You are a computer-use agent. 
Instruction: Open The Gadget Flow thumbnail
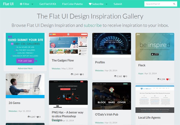pyautogui.click(x=68, y=44)
